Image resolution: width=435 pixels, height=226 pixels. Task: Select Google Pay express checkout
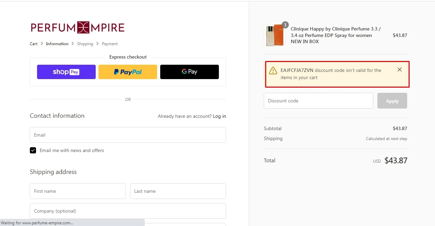(x=189, y=72)
